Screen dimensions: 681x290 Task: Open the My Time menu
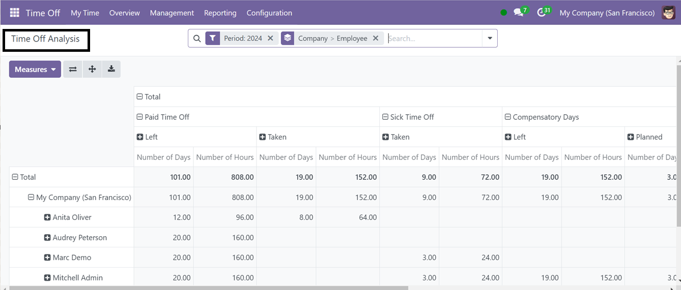(85, 13)
